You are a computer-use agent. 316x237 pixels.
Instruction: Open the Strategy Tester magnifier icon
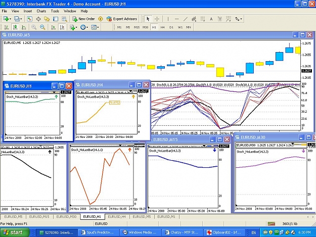point(64,19)
